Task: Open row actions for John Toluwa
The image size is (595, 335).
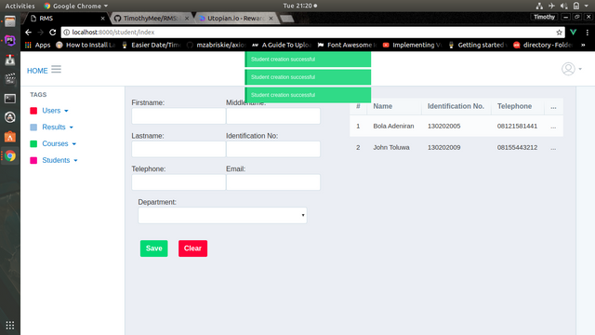Action: [x=553, y=148]
